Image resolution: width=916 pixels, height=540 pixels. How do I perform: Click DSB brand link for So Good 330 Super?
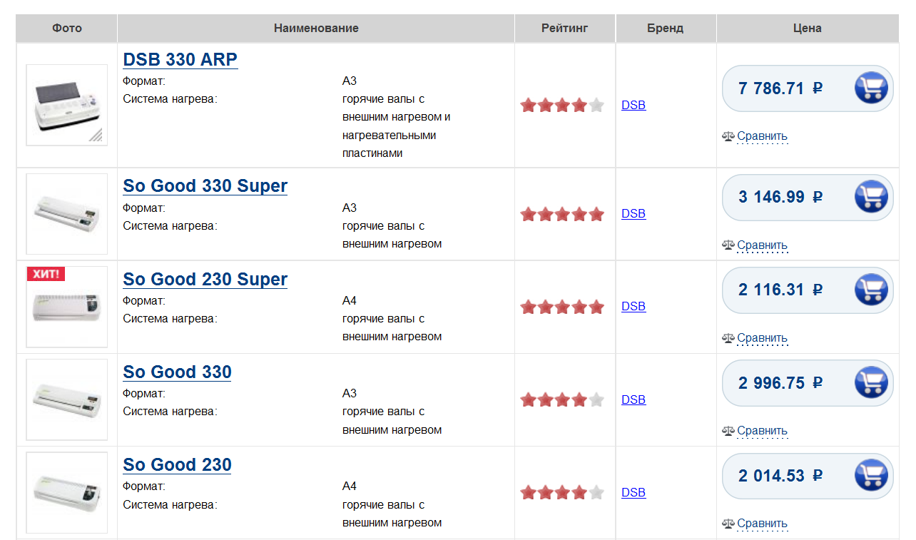tap(633, 213)
